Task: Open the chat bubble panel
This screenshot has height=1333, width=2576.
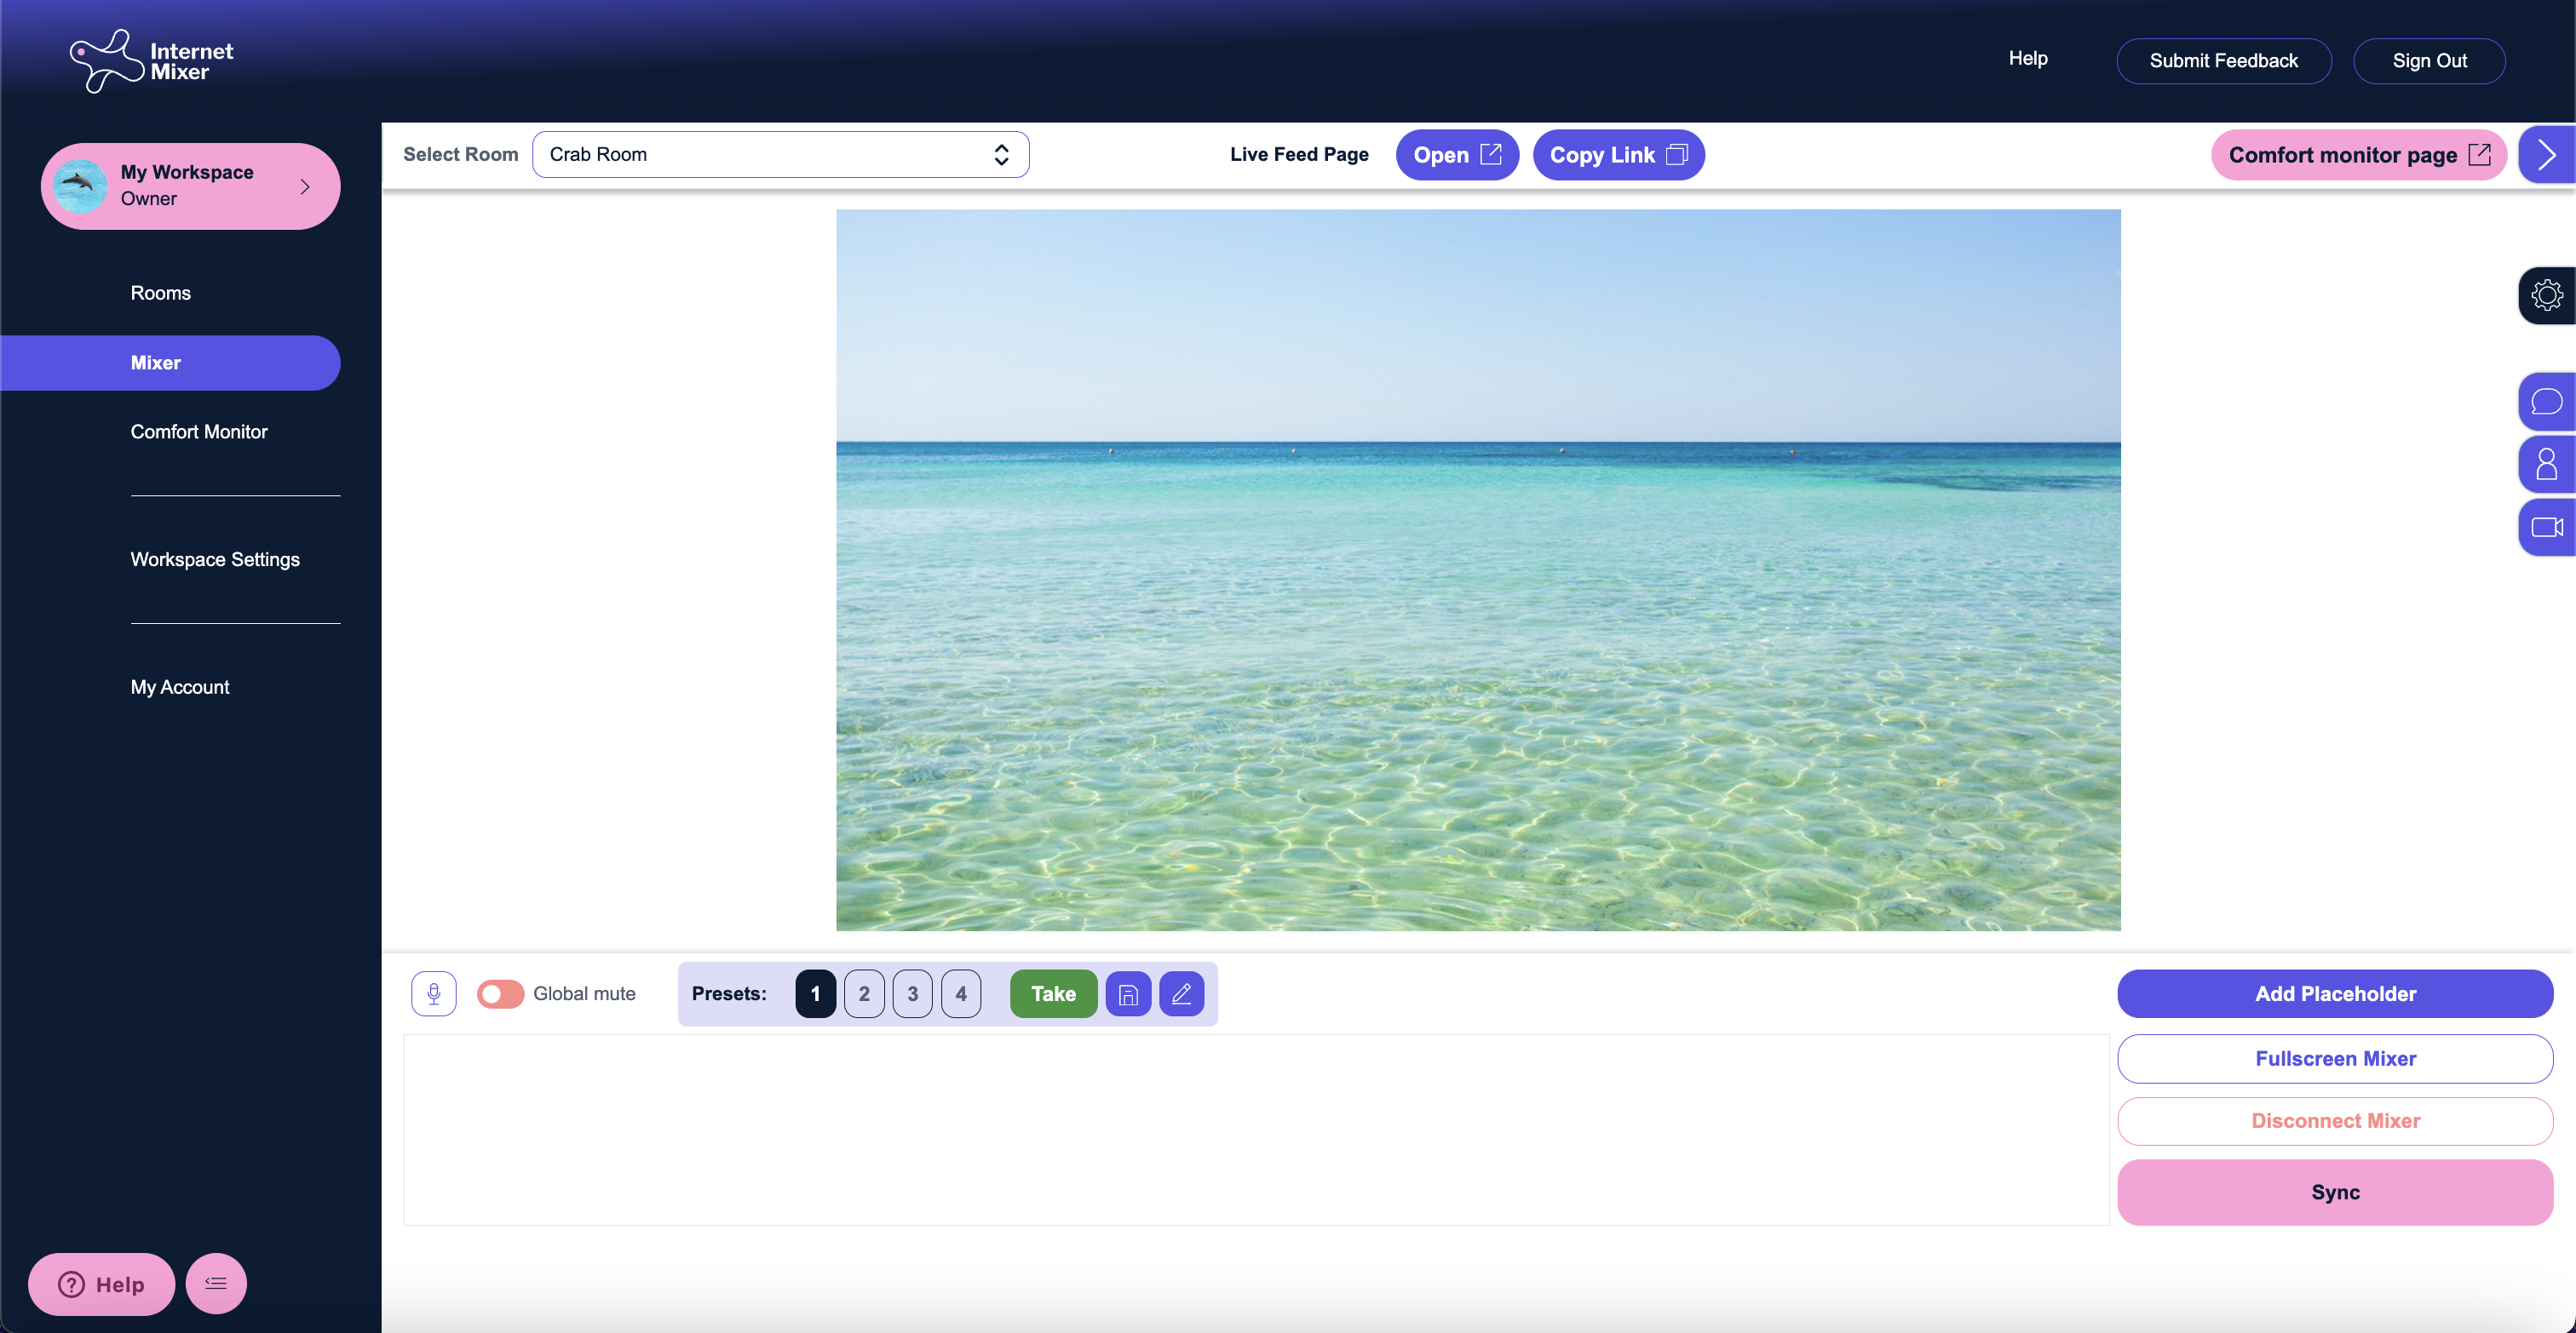Action: point(2547,402)
